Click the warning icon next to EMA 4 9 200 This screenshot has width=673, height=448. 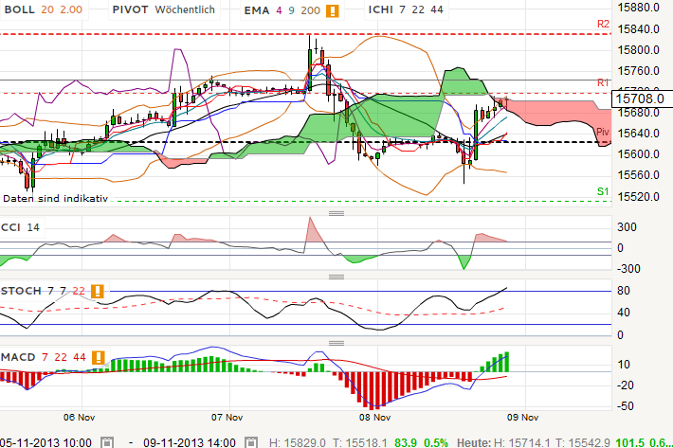[x=332, y=10]
